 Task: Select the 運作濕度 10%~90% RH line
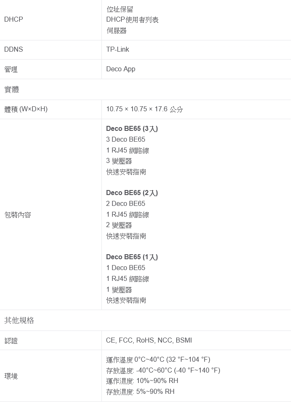coord(142,381)
